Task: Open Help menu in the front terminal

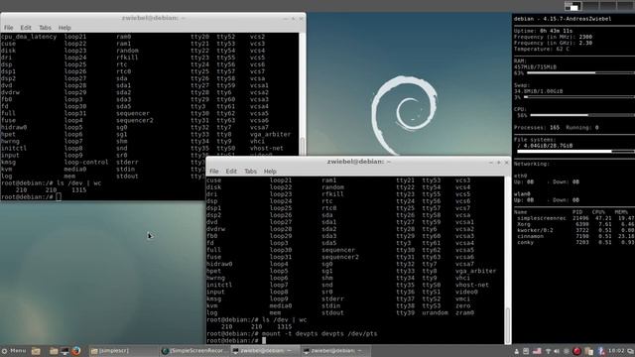Action: click(x=270, y=172)
